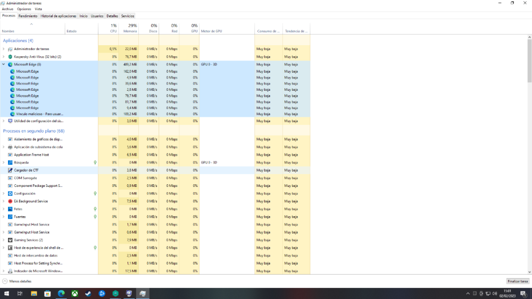This screenshot has height=299, width=532.
Task: Collapse the Microsoft Edge process group
Action: [4, 64]
